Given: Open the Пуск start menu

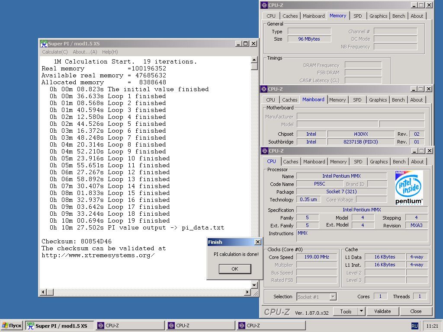Looking at the screenshot, I should pyautogui.click(x=12, y=326).
